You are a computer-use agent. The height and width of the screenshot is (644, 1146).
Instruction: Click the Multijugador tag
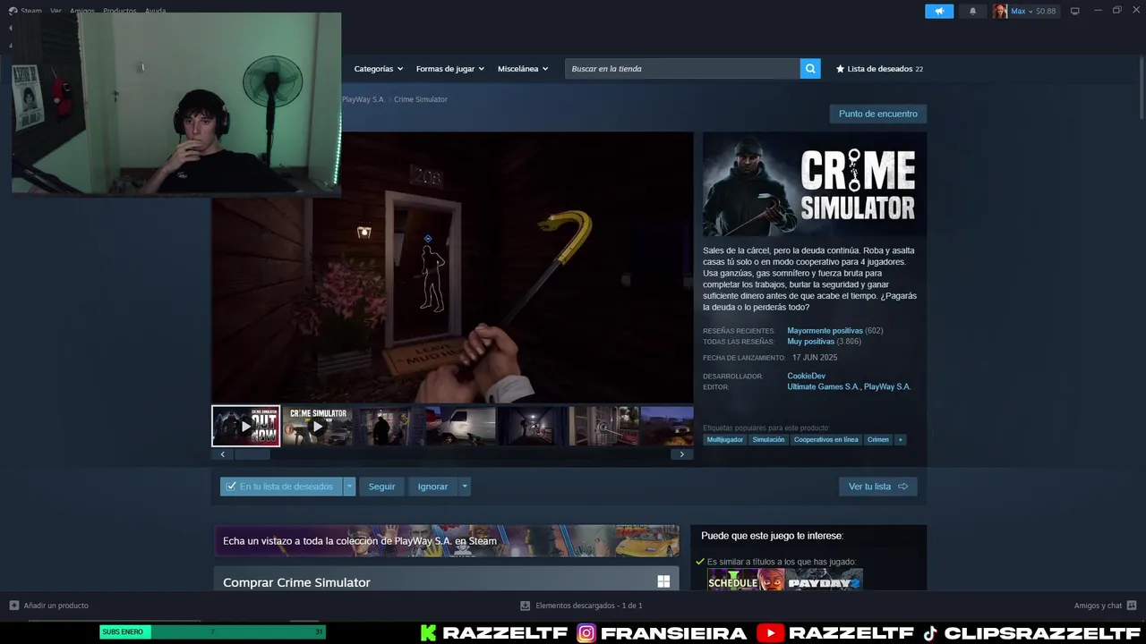point(724,440)
